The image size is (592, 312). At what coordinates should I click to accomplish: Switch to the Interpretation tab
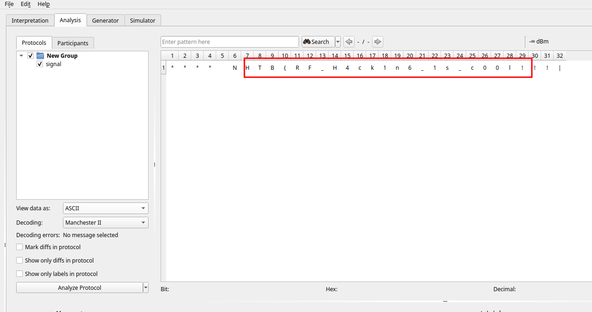[x=30, y=20]
